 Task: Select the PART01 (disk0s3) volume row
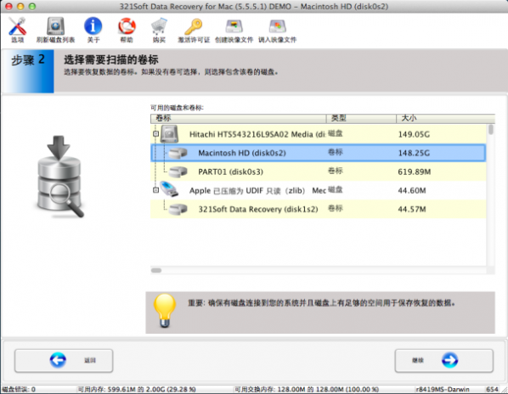[319, 172]
